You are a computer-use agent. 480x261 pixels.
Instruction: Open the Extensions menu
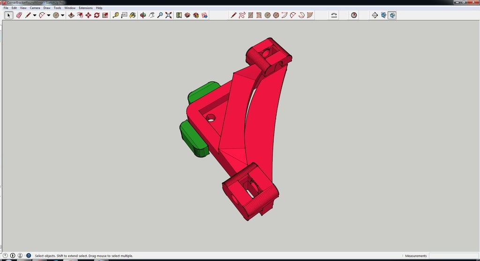point(86,8)
